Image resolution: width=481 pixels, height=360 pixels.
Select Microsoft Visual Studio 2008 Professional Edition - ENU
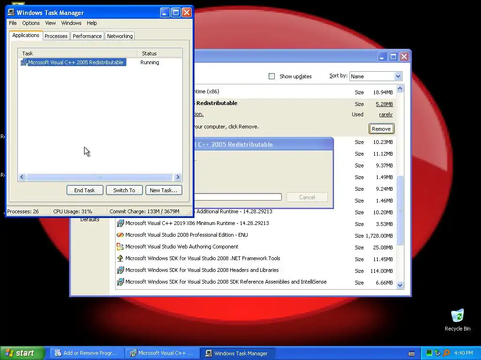[186, 235]
